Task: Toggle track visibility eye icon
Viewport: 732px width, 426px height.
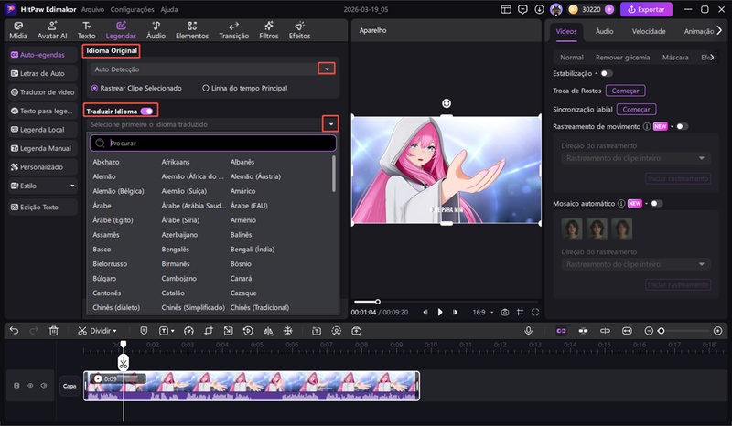Action: tap(30, 386)
